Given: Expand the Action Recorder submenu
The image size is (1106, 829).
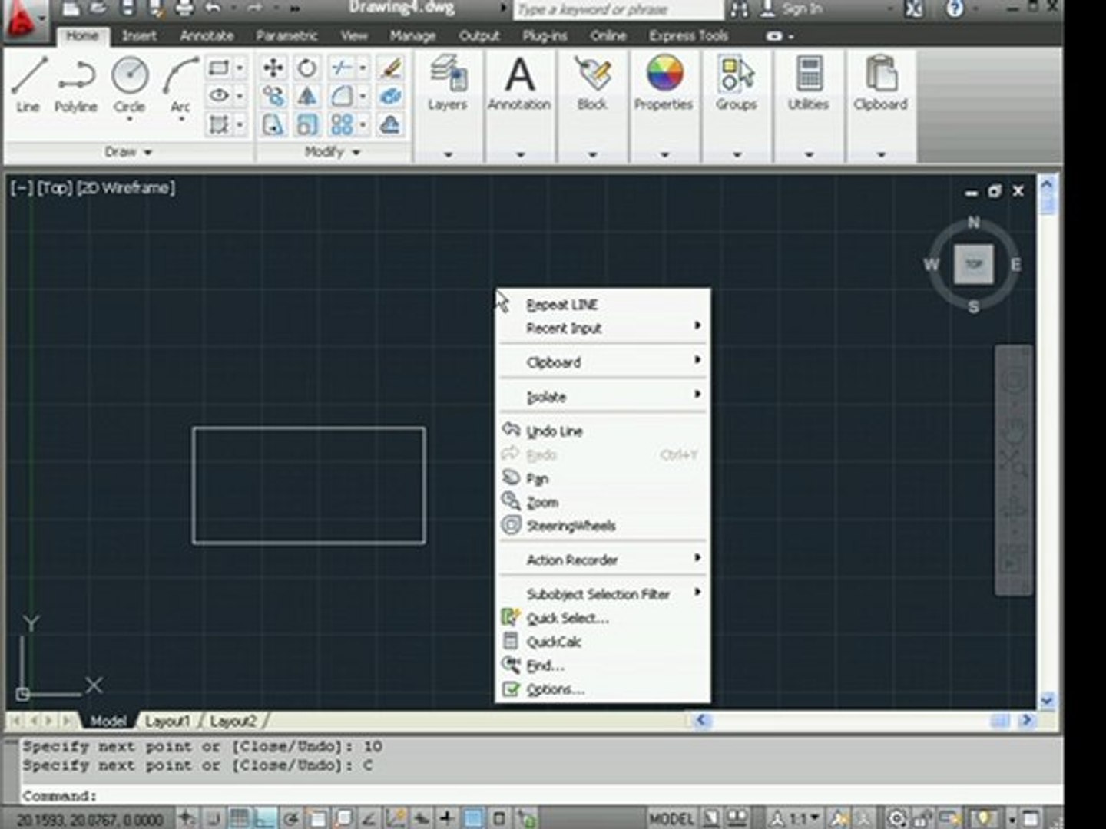Looking at the screenshot, I should coord(603,560).
